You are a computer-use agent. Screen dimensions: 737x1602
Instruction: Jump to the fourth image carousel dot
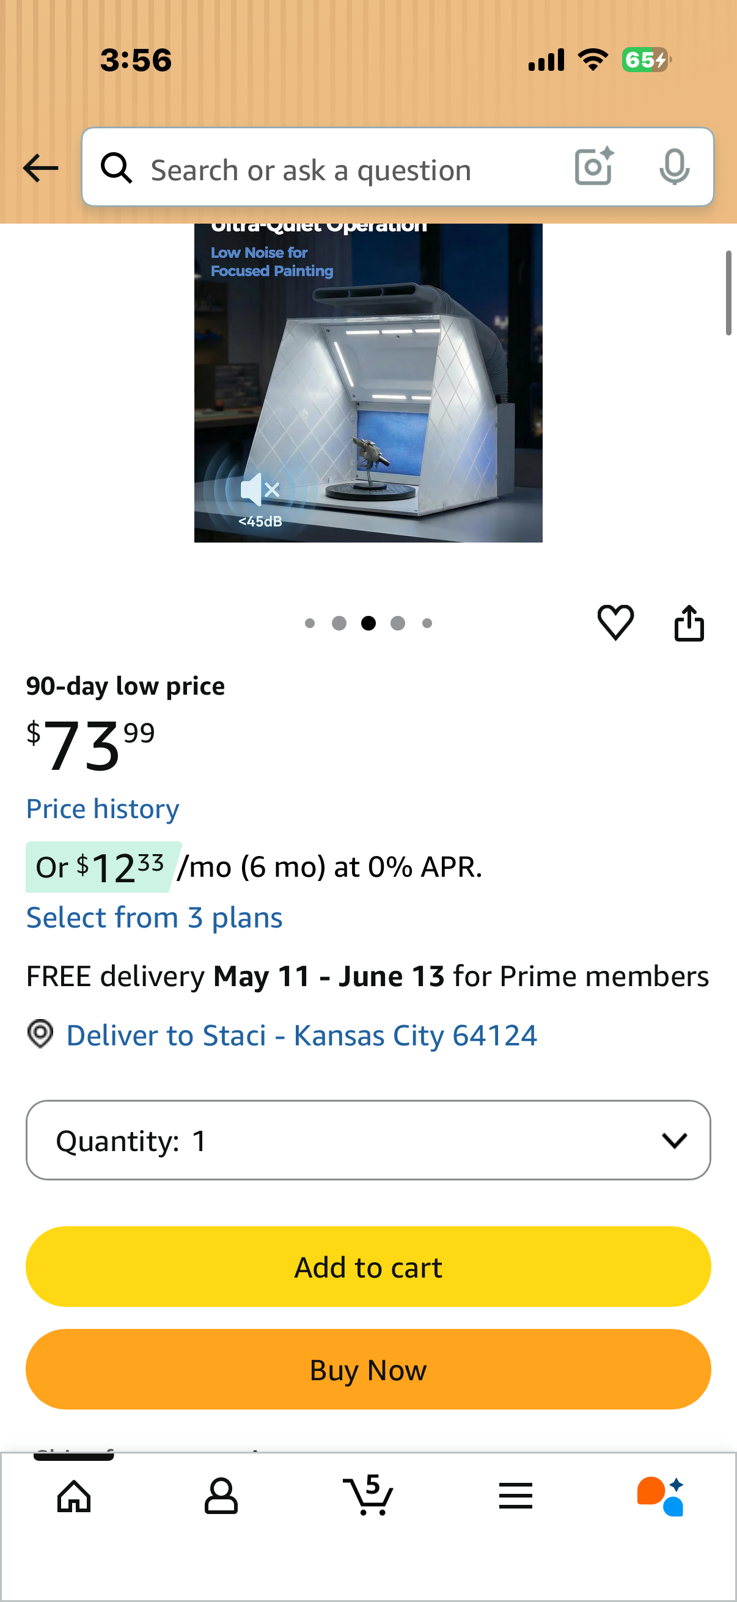(x=398, y=623)
